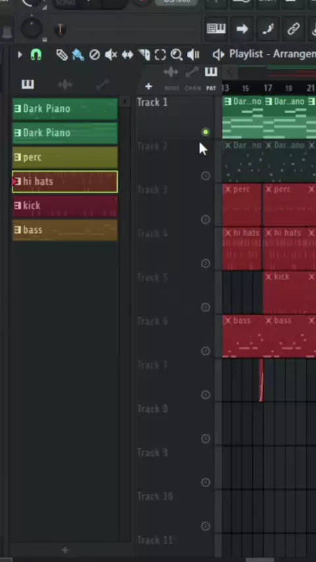Click the plus button beside NOTE tab
Screen dimensions: 316x562
pos(149,86)
